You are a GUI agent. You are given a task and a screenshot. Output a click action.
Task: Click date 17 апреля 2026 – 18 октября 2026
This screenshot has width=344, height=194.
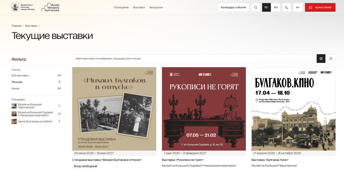(277, 153)
